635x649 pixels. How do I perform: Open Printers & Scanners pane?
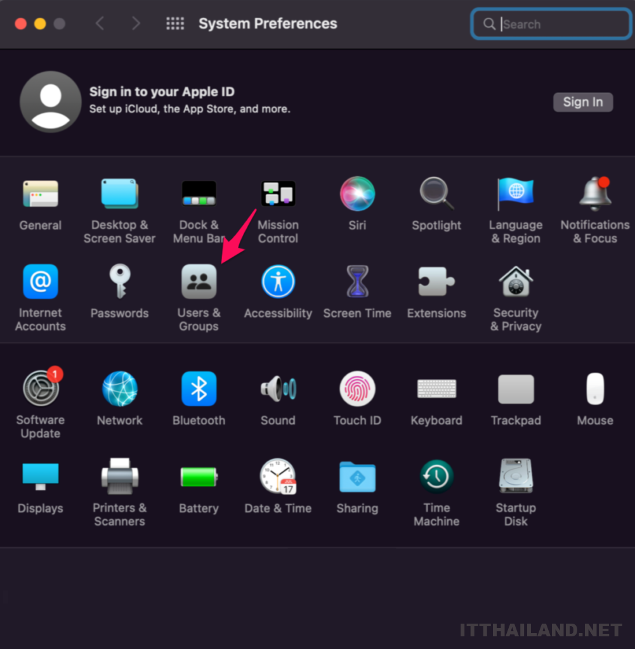[x=120, y=476]
